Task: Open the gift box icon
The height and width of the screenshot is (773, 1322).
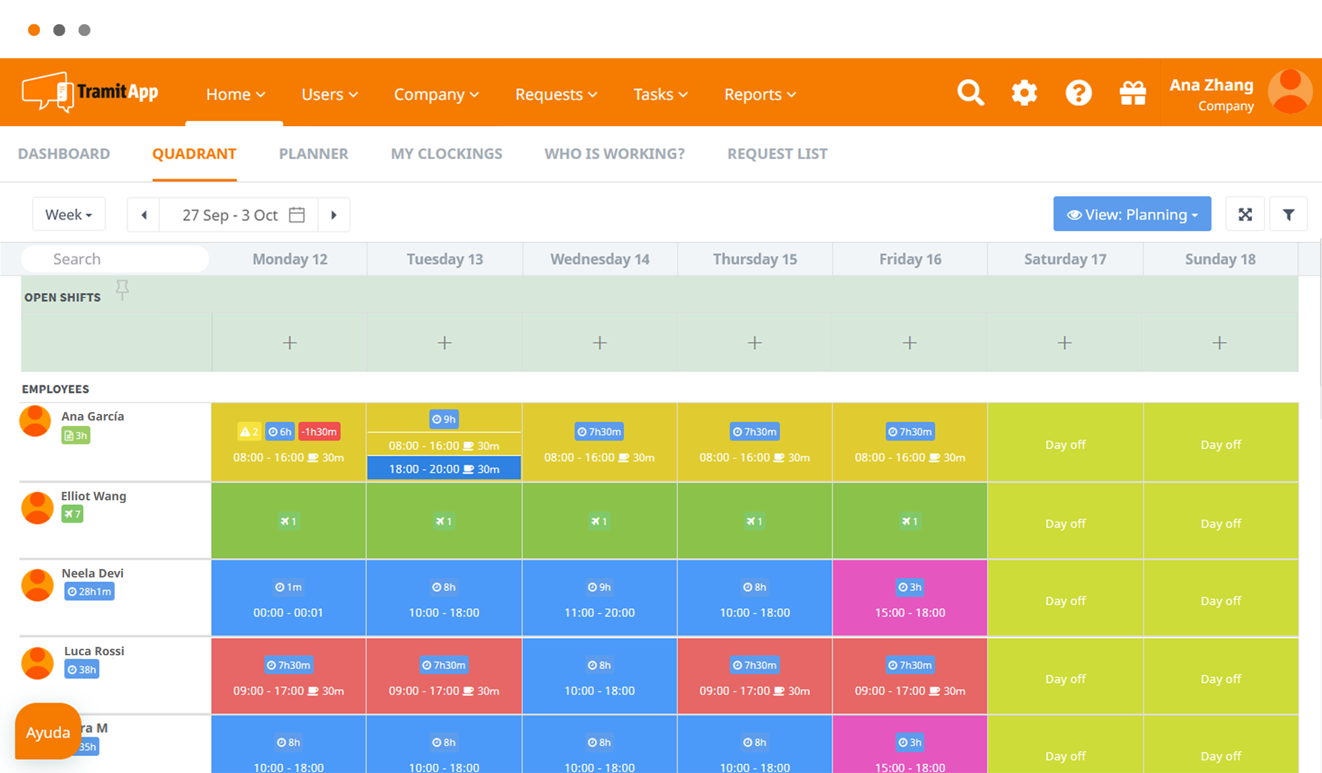Action: [x=1132, y=93]
